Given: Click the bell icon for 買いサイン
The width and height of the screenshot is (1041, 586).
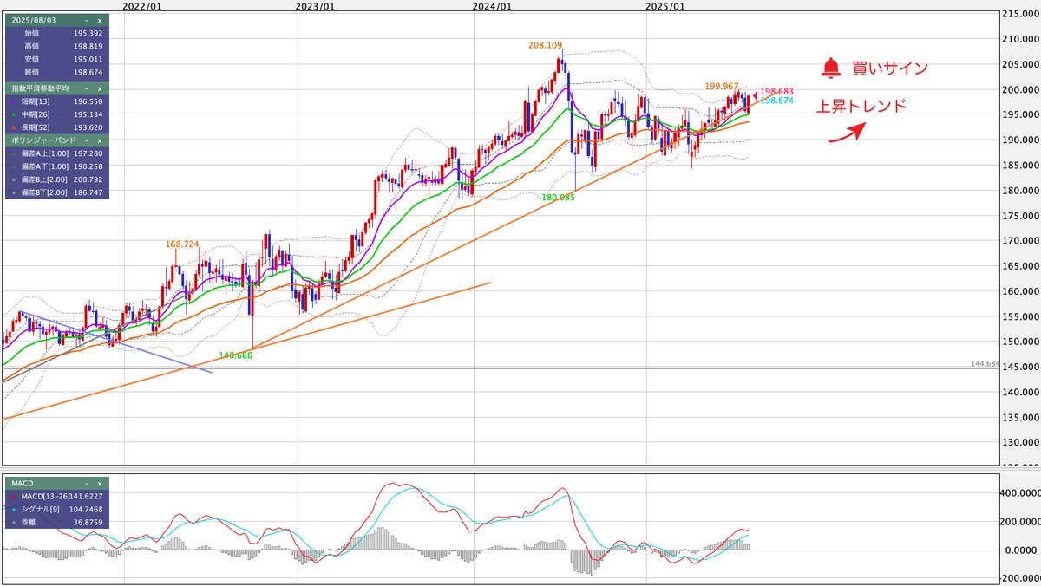Looking at the screenshot, I should 832,66.
